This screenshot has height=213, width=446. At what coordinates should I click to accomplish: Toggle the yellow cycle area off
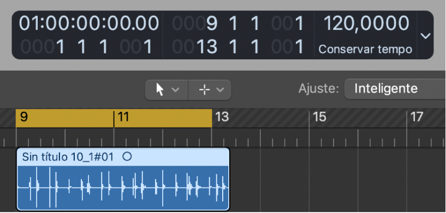pyautogui.click(x=114, y=118)
